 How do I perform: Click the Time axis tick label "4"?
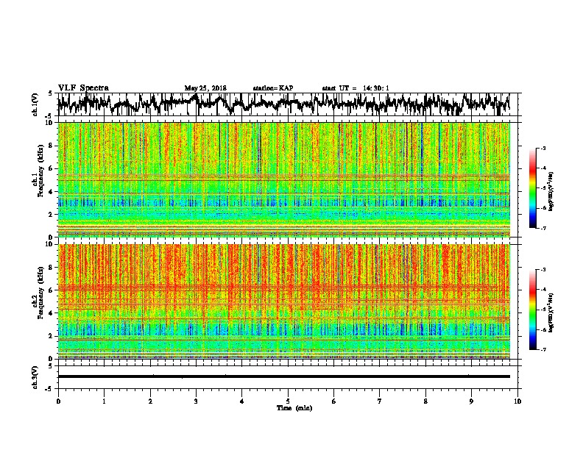click(x=242, y=401)
